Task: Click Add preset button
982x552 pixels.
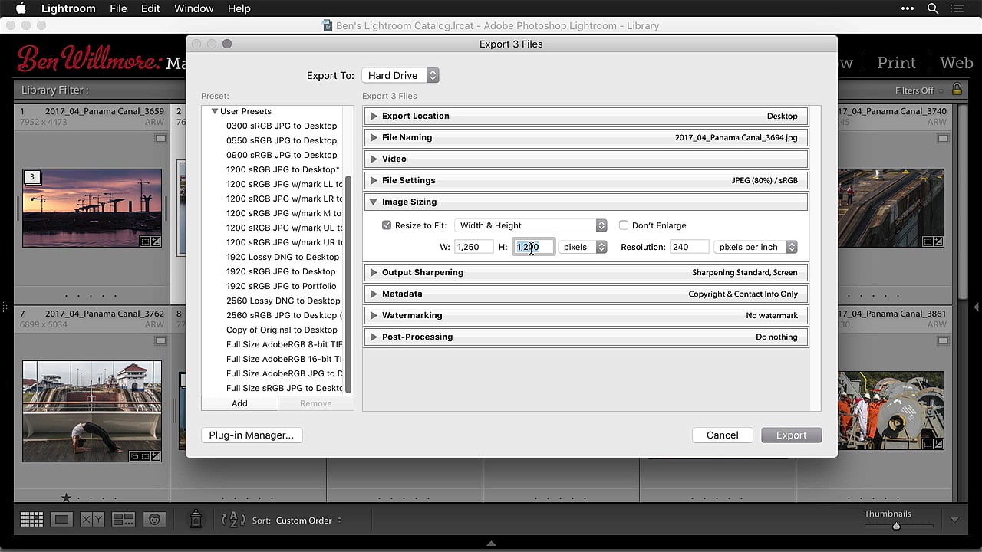Action: [239, 403]
